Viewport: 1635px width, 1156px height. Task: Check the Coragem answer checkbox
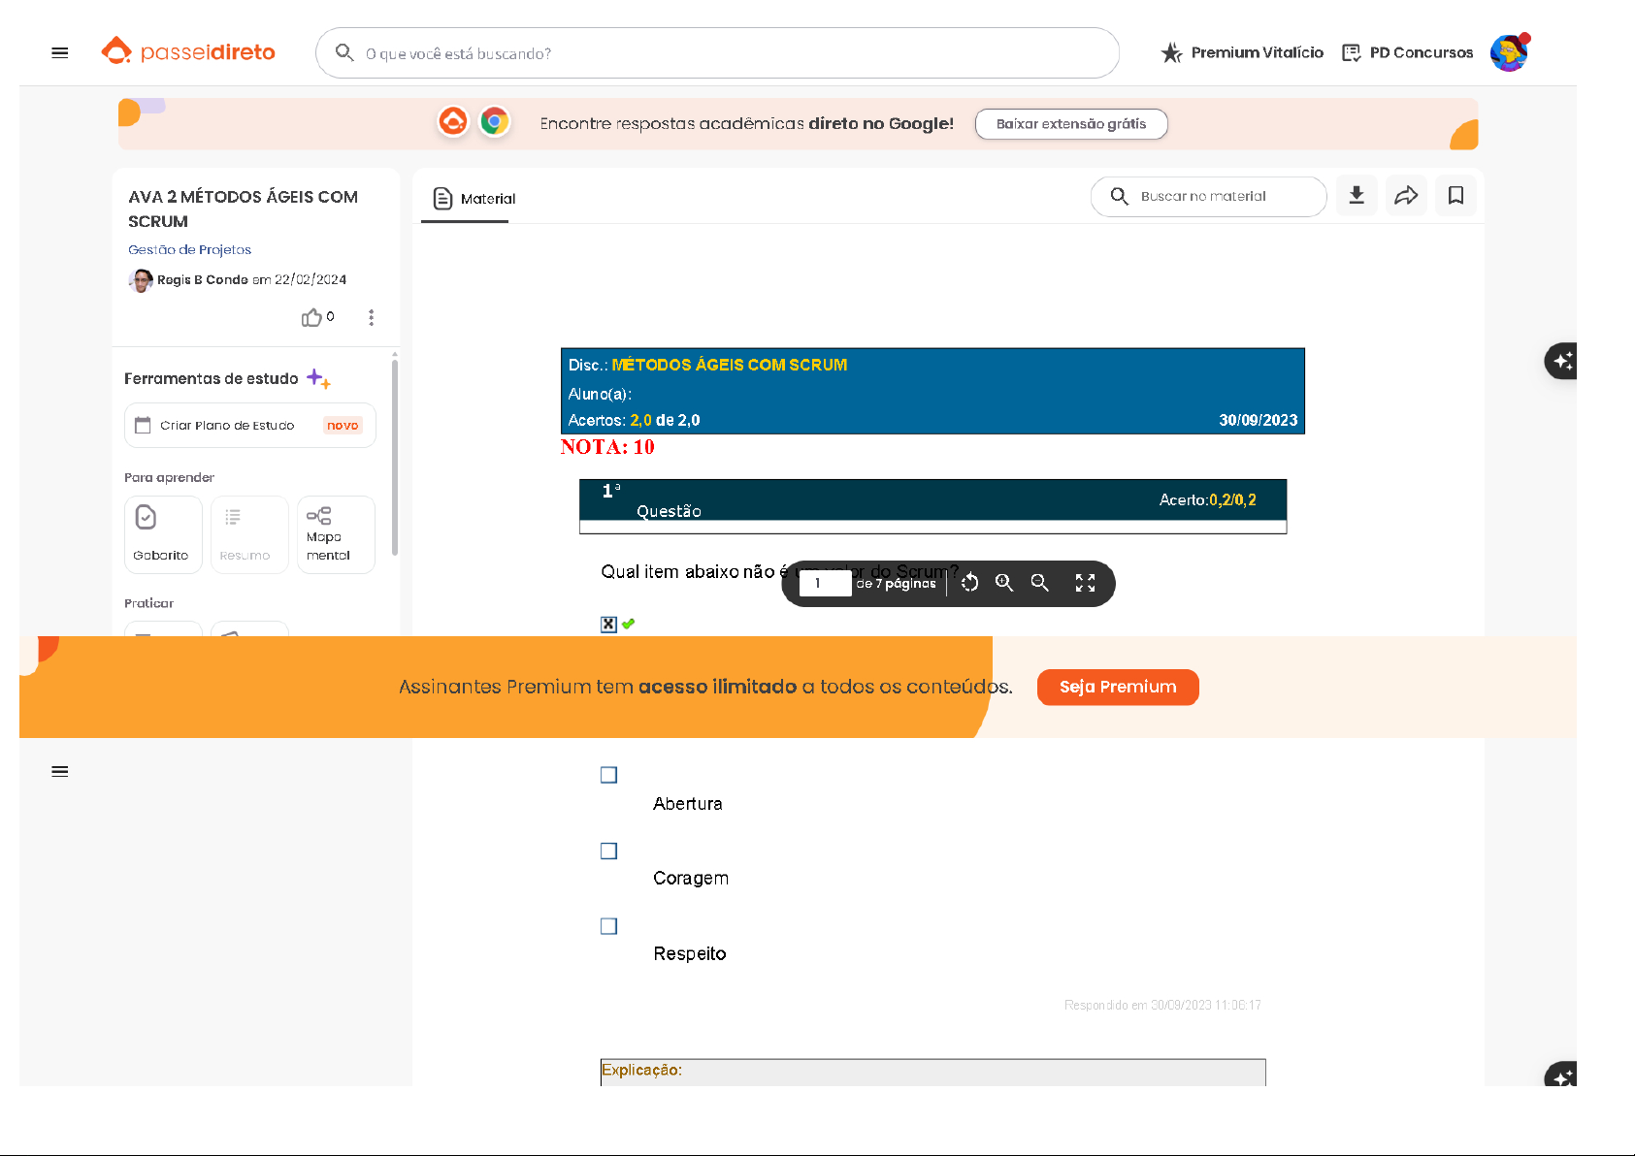coord(608,851)
